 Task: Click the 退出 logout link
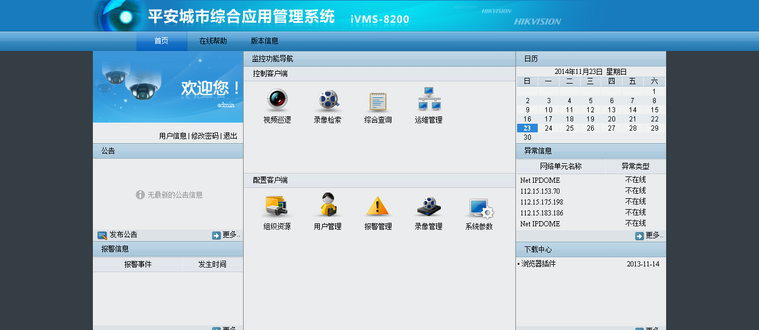click(230, 136)
